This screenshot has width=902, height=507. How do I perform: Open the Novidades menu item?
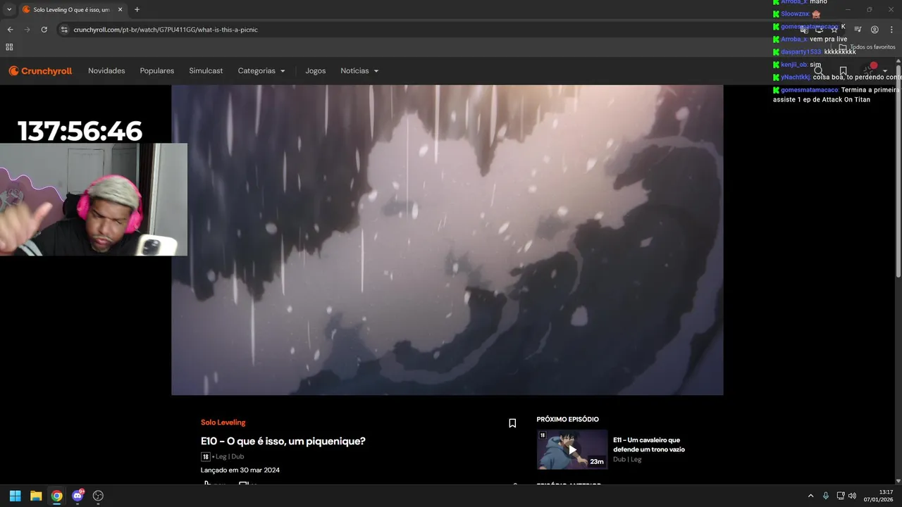pyautogui.click(x=106, y=71)
